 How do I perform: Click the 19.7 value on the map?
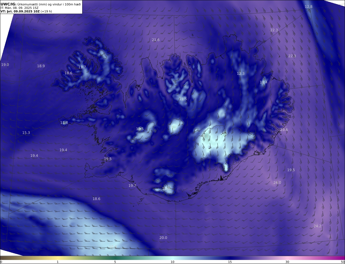point(132,185)
